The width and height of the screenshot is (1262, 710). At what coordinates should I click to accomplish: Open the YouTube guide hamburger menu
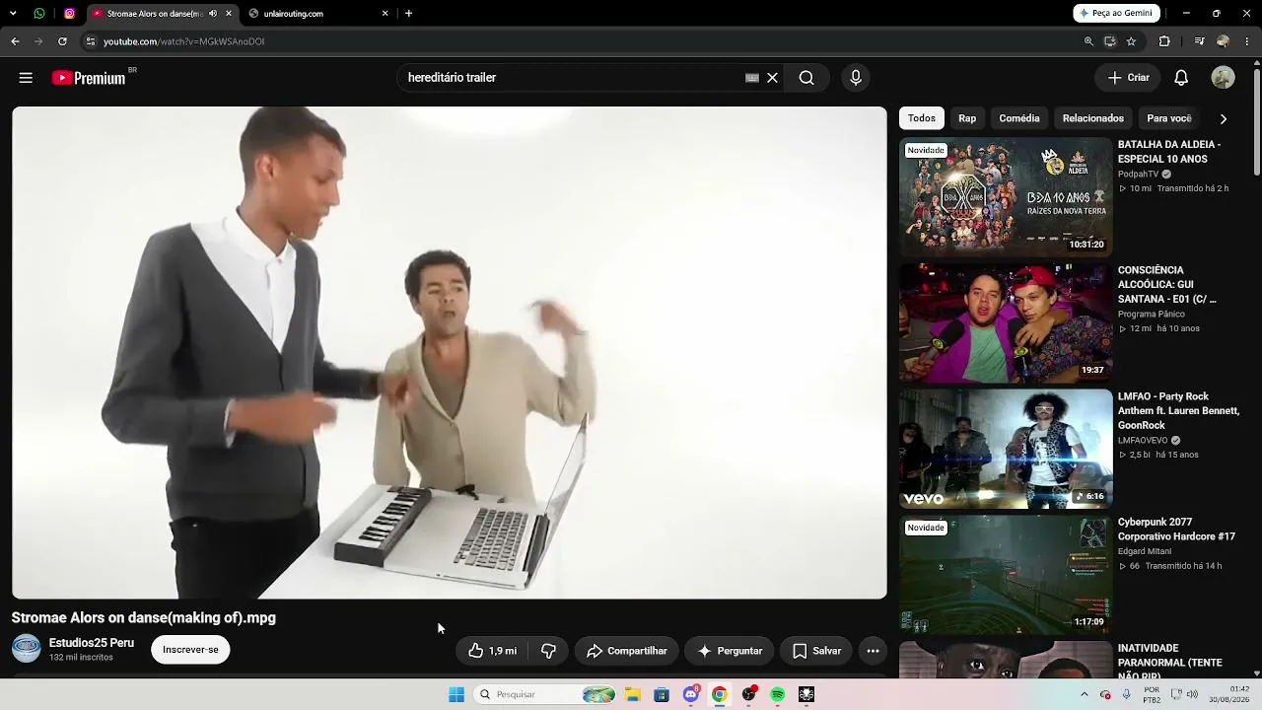tap(26, 78)
